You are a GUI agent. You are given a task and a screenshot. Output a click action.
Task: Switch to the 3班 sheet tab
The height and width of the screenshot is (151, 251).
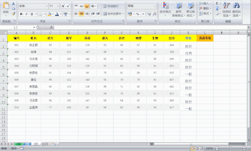click(x=36, y=144)
